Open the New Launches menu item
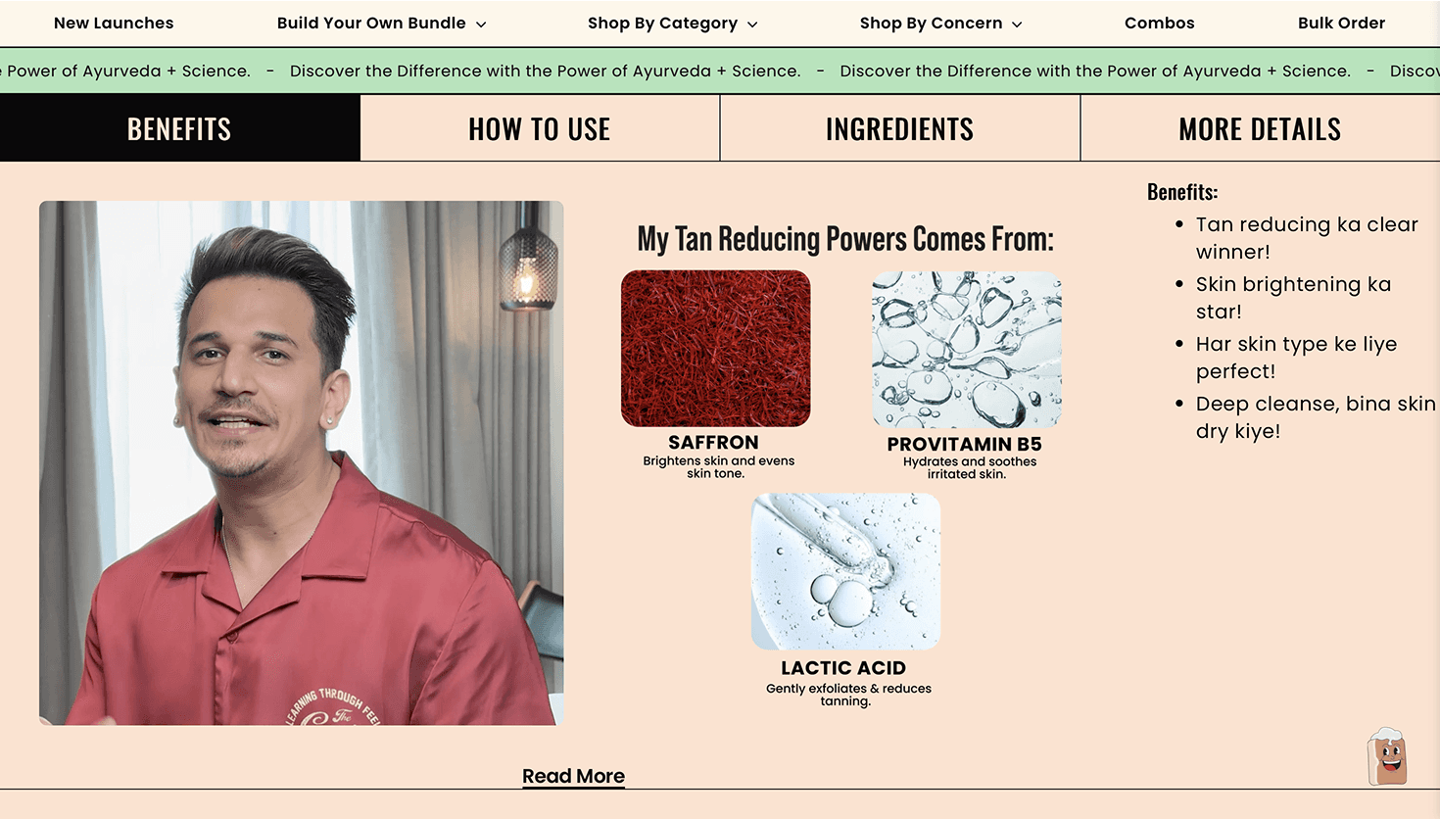Image resolution: width=1440 pixels, height=819 pixels. [x=114, y=23]
